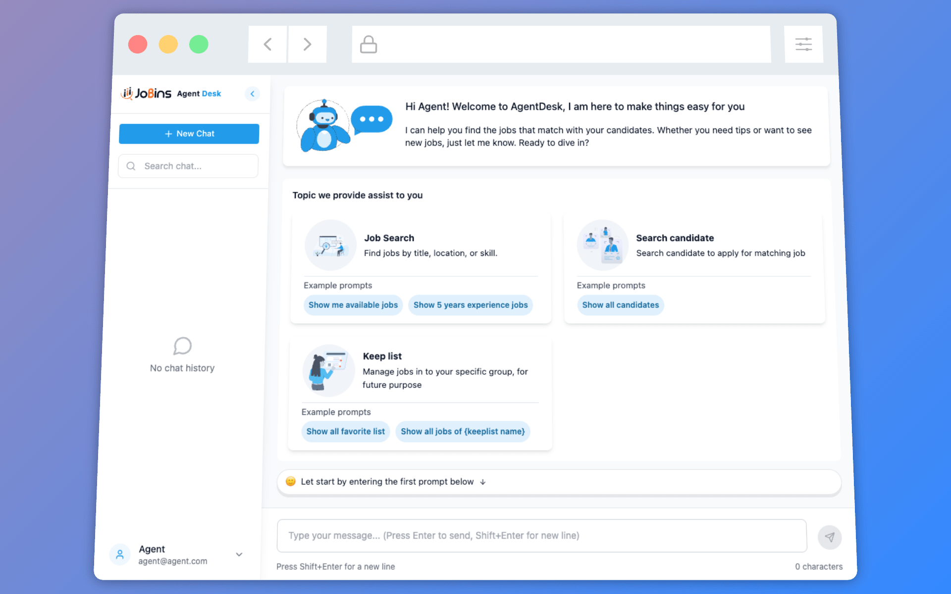
Task: Select "Show me available jobs" prompt
Action: point(353,305)
